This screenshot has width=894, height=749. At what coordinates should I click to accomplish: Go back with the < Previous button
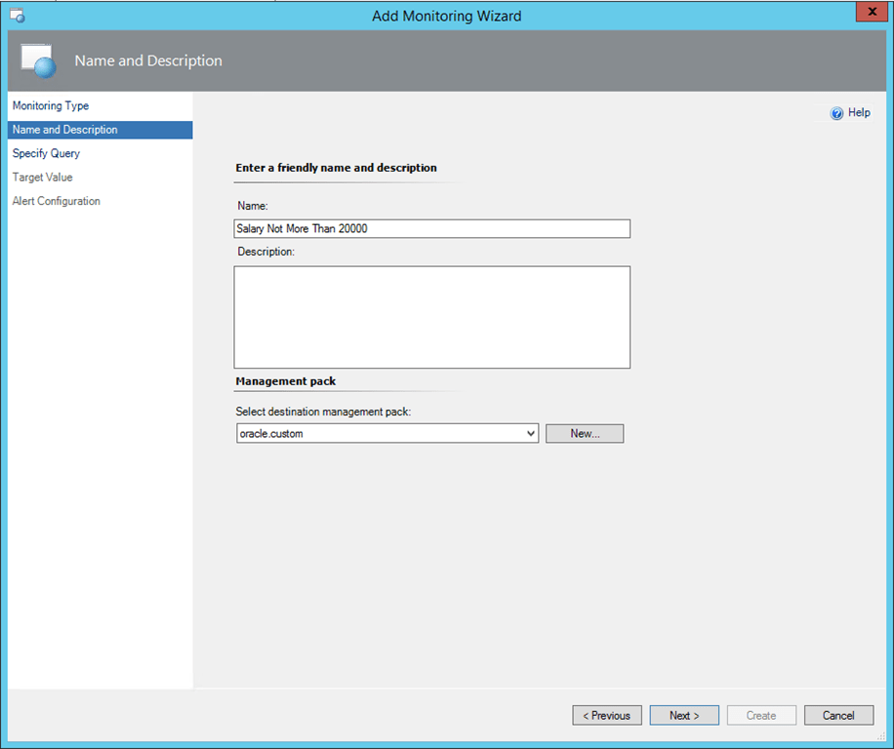pyautogui.click(x=607, y=716)
